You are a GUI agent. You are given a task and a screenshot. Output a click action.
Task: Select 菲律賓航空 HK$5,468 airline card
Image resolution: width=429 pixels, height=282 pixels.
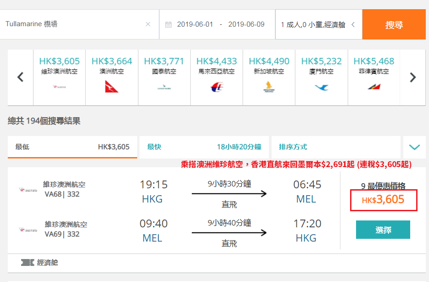tap(374, 78)
